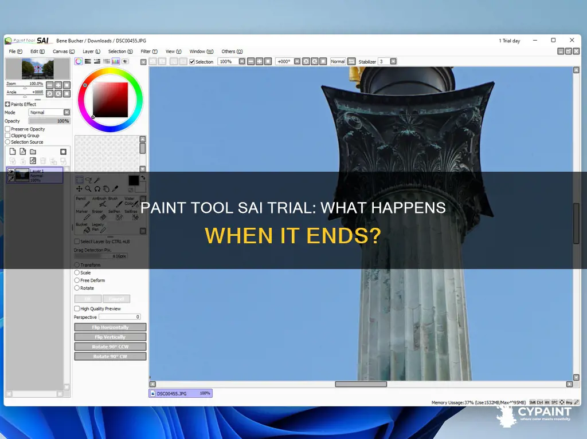Click the clear layer icon
Viewport: 587px width, 439px height.
(x=33, y=161)
